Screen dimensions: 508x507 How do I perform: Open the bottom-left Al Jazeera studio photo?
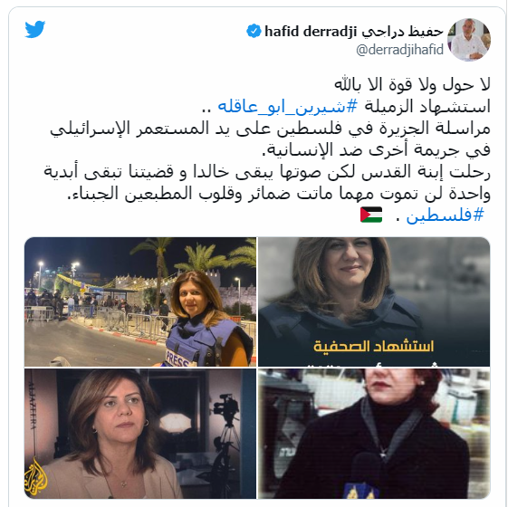tap(140, 434)
